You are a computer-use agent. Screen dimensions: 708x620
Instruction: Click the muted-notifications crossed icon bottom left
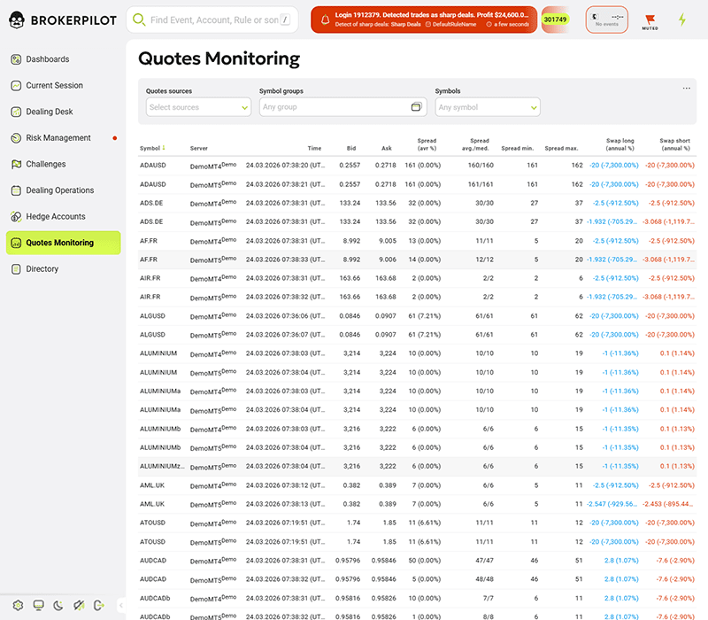pos(79,605)
